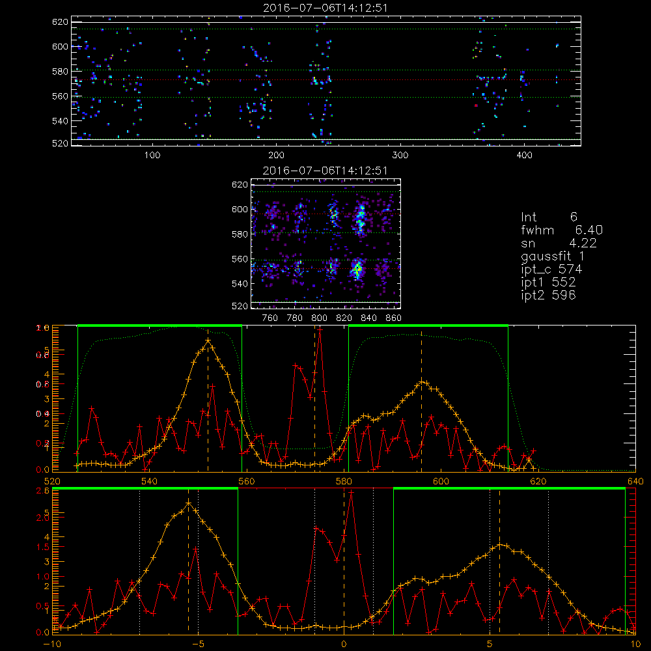Click x-axis label 640 on profile plot
651x651 pixels.
[635, 481]
